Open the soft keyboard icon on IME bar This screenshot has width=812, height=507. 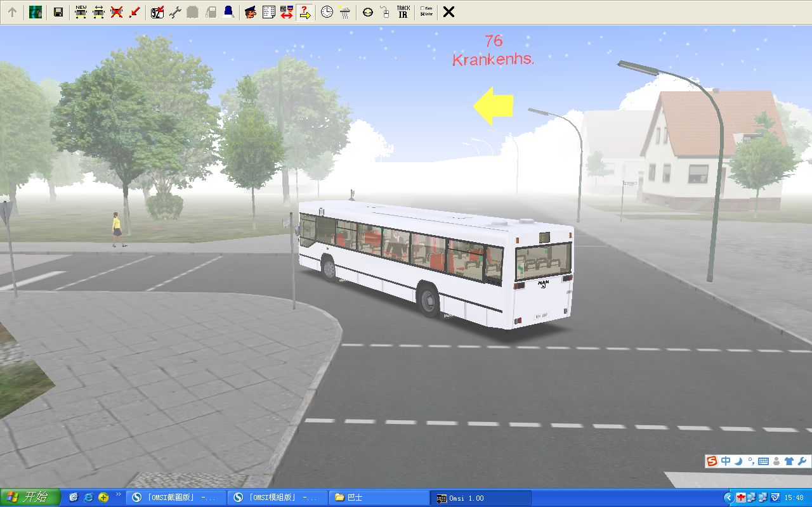[763, 461]
